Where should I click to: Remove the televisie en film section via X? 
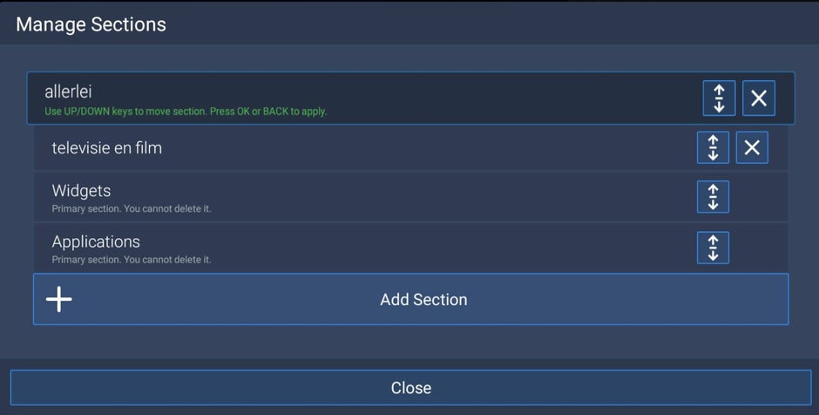(x=752, y=147)
